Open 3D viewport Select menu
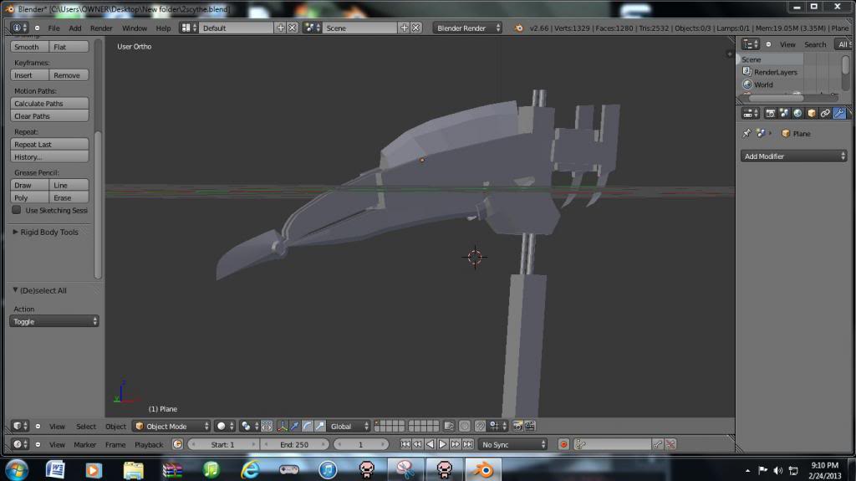856x481 pixels. click(86, 427)
